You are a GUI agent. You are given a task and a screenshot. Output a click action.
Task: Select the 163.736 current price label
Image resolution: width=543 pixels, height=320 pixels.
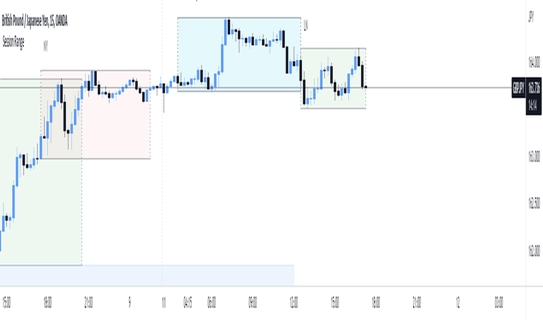pos(534,88)
